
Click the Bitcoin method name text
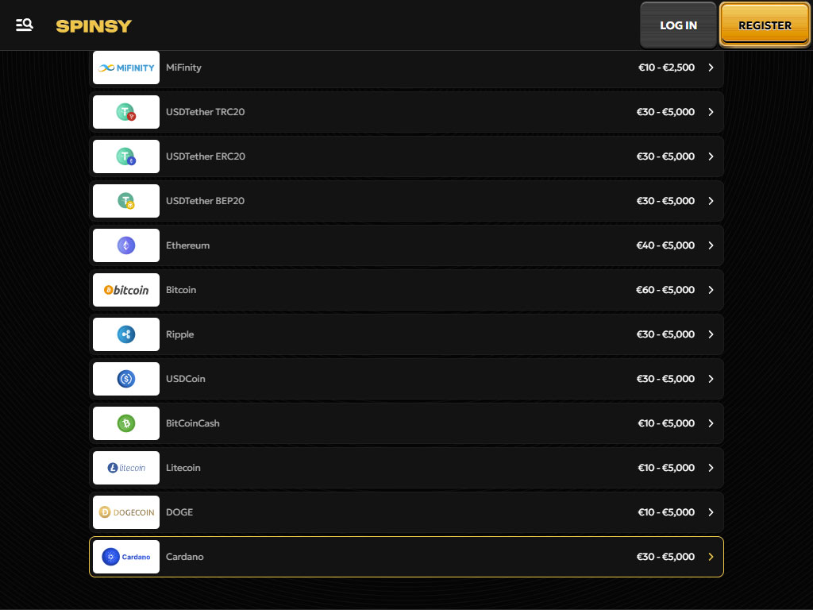(x=181, y=290)
